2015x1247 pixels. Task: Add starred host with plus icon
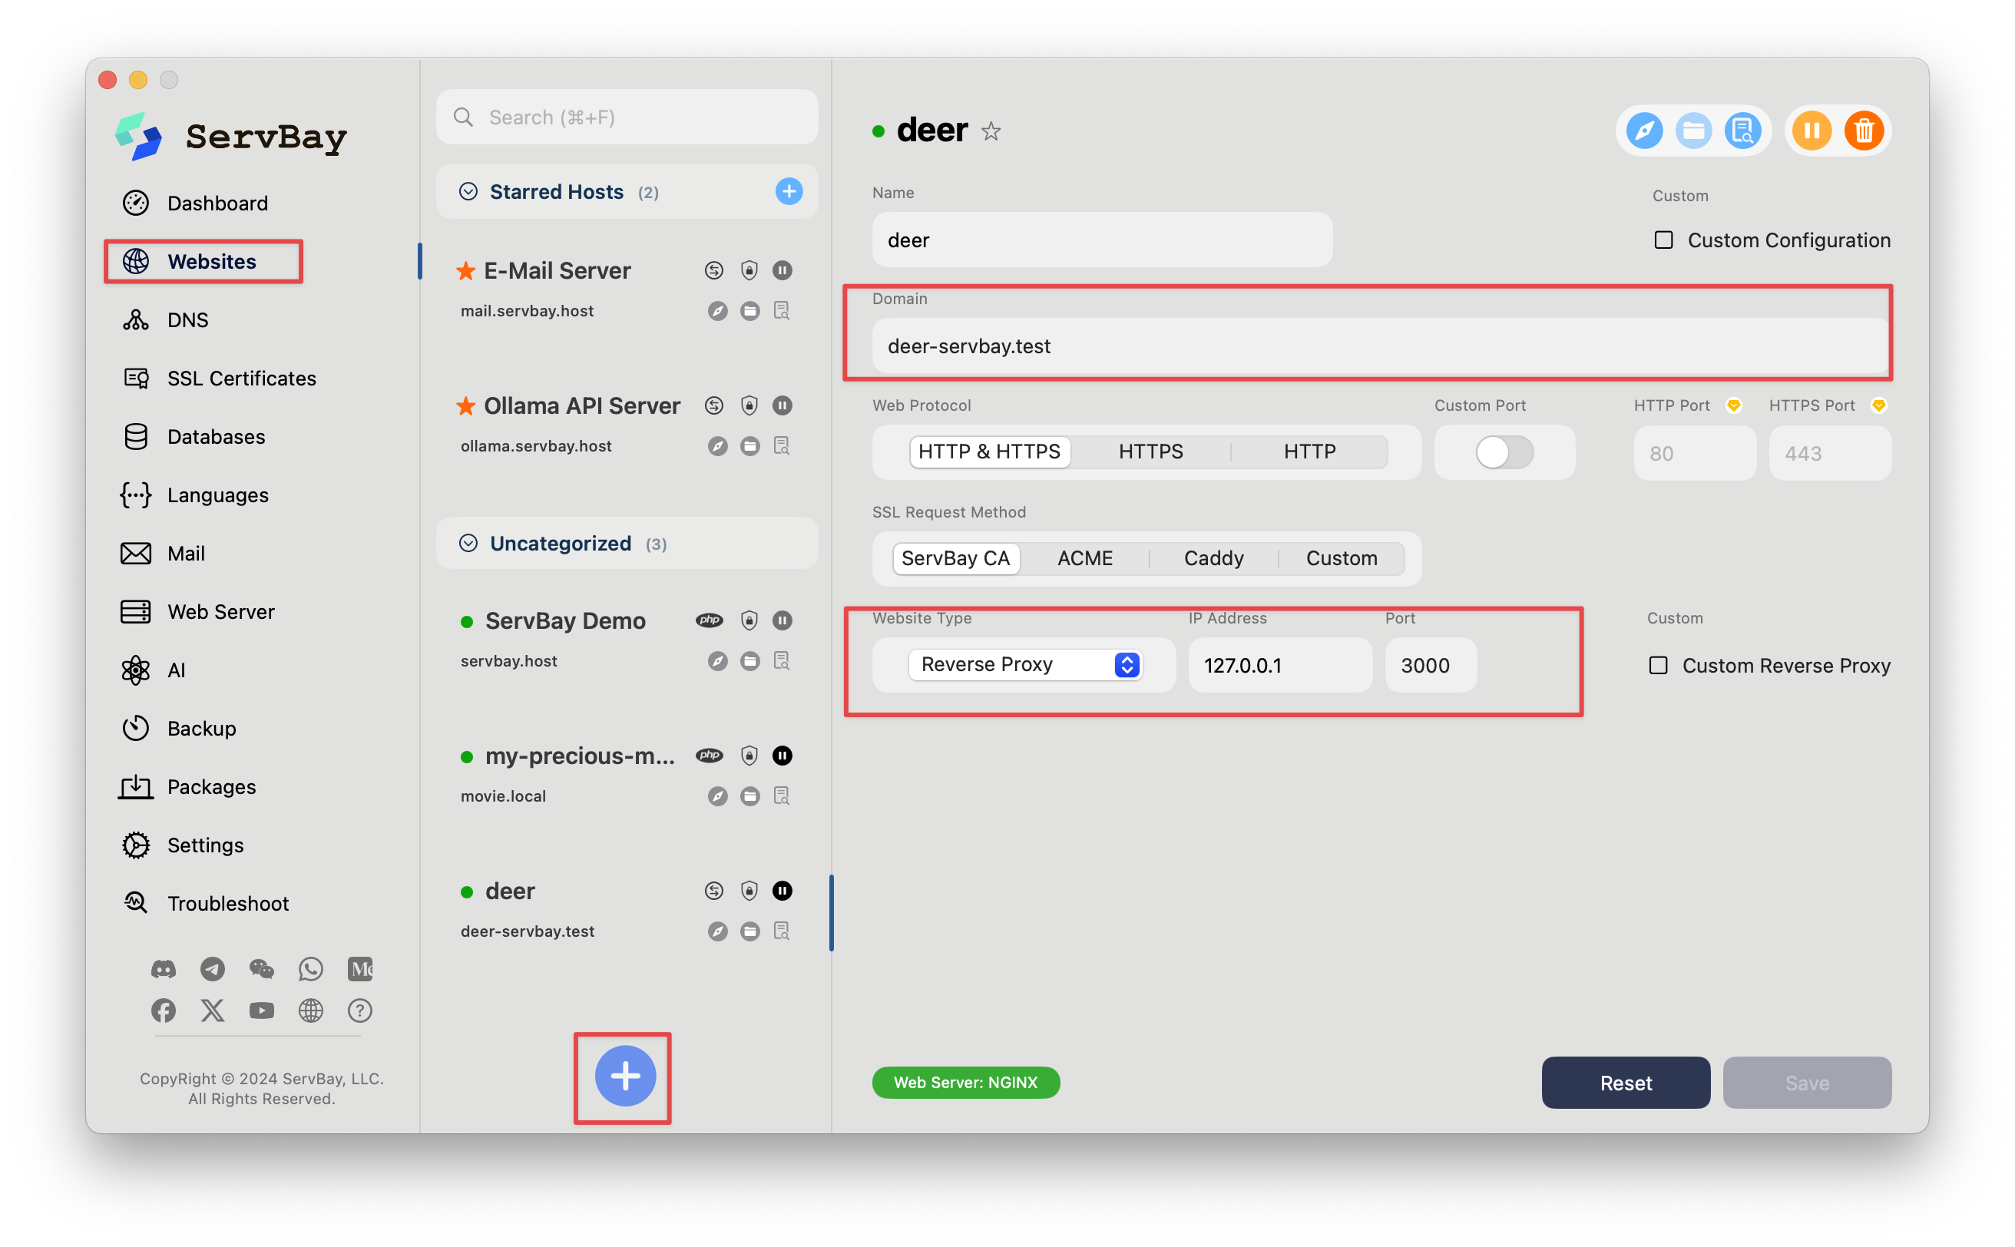(789, 191)
